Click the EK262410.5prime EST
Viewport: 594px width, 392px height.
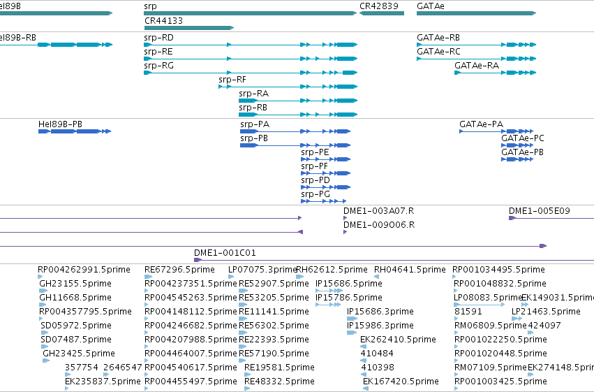pos(363,347)
